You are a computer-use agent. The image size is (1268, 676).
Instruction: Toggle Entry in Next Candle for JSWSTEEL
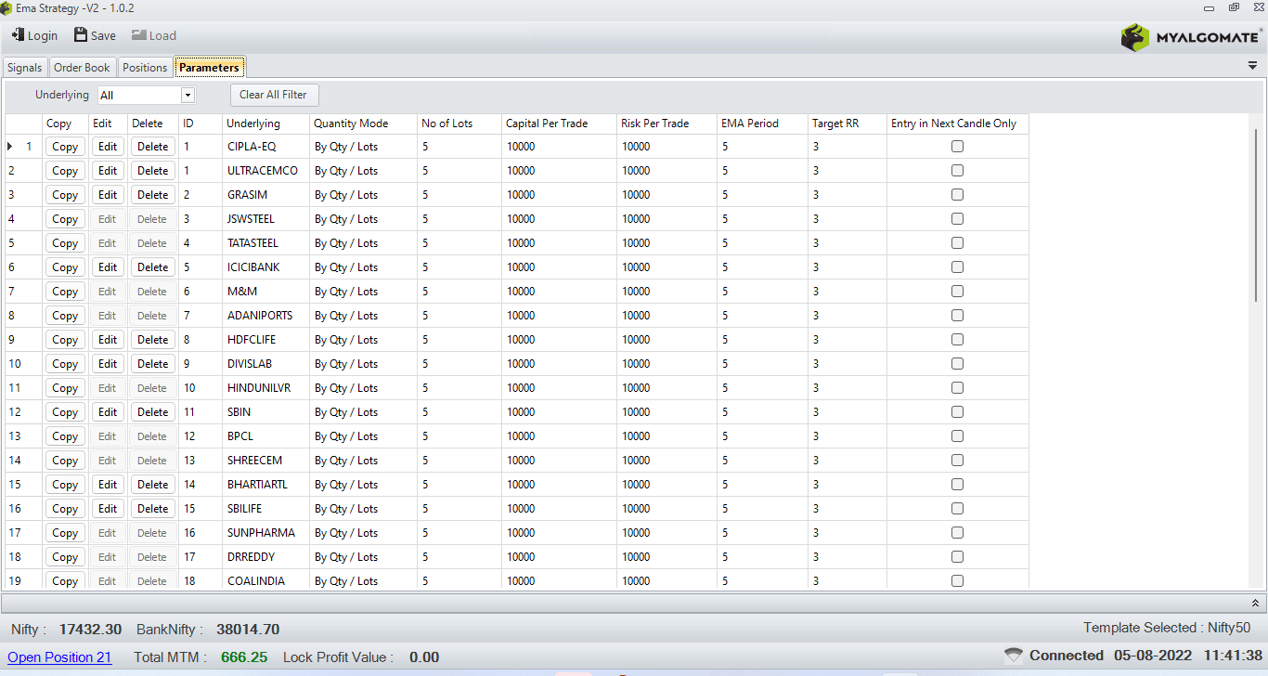tap(957, 219)
